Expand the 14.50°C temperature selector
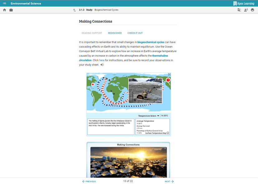The image size is (258, 184). pyautogui.click(x=164, y=116)
